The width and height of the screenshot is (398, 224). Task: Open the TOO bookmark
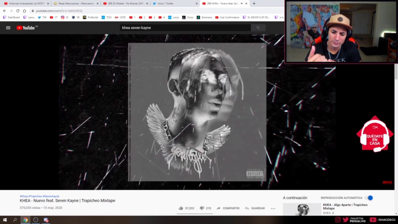tap(107, 17)
